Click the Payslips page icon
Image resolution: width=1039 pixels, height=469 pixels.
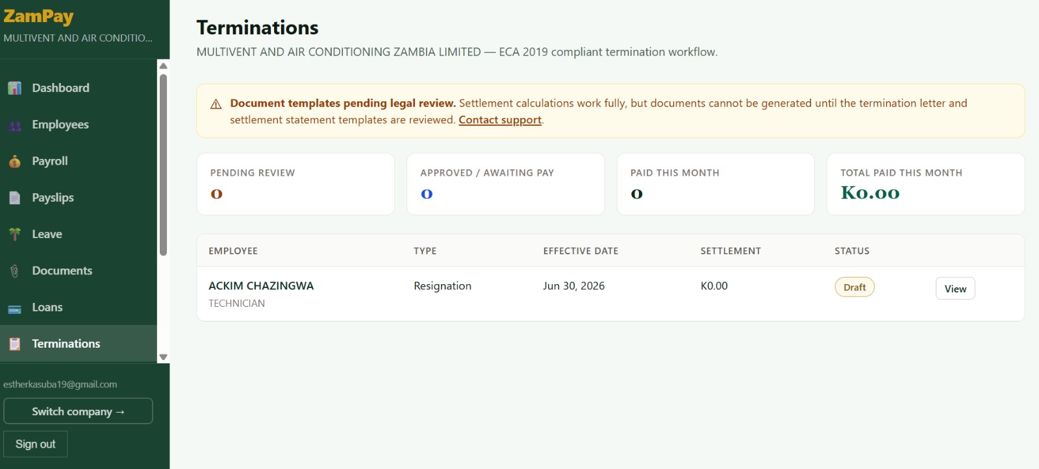pos(15,198)
